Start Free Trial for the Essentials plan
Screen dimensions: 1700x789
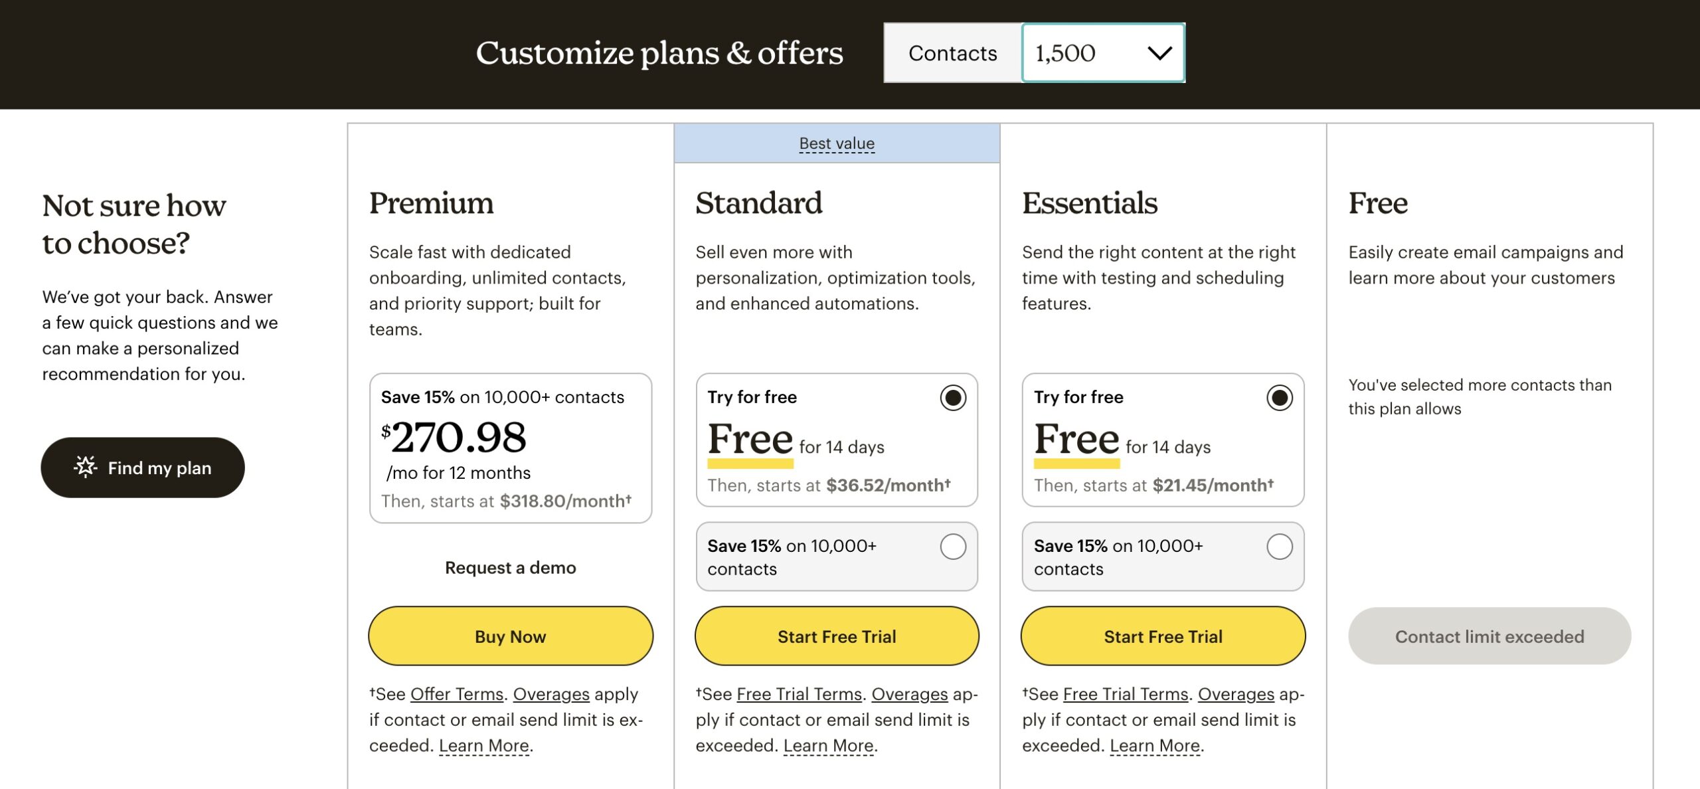tap(1163, 636)
